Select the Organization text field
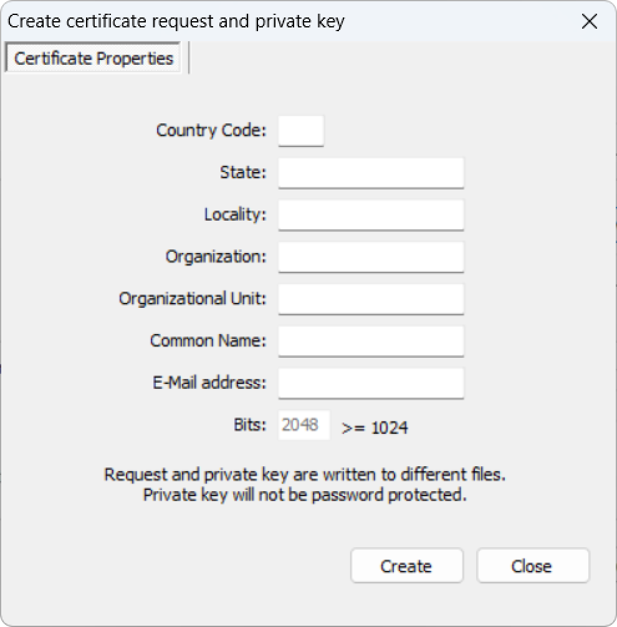 pos(371,257)
